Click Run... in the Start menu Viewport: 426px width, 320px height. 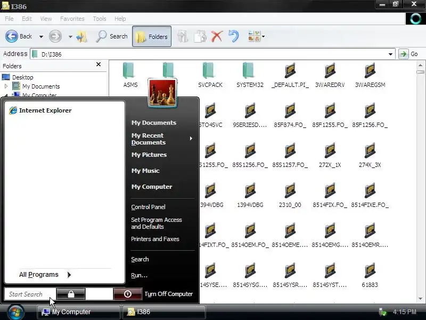pyautogui.click(x=139, y=275)
